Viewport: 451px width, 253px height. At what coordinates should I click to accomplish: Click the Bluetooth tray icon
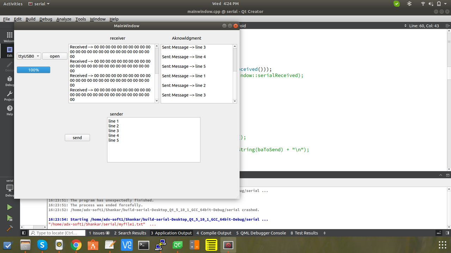click(409, 4)
